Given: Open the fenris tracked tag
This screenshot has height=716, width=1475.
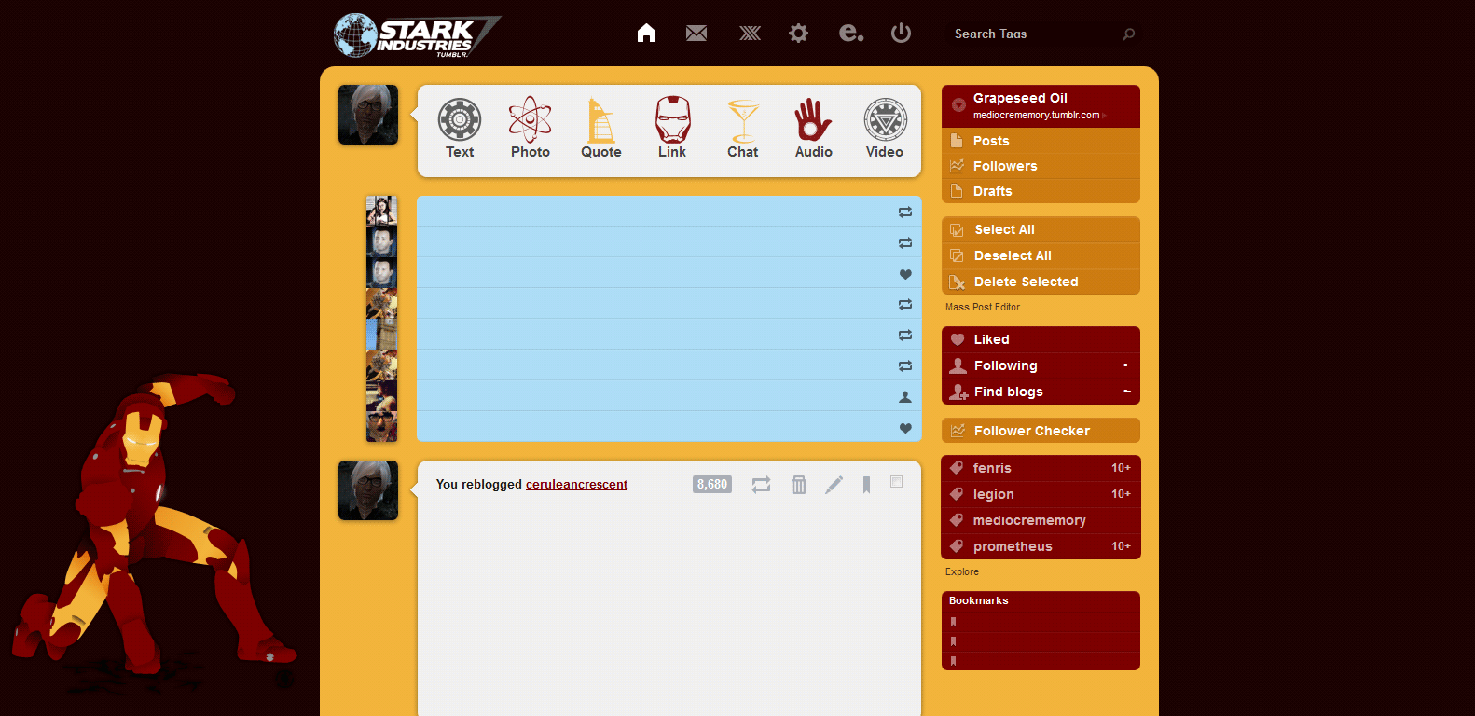Looking at the screenshot, I should click(1041, 468).
